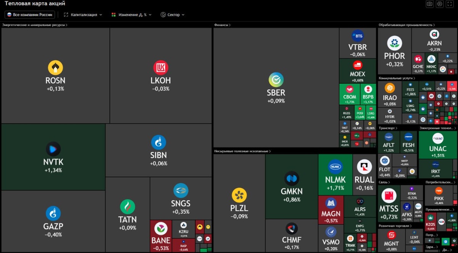Open heatmap settings gear icon
This screenshot has height=253, width=458.
[x=440, y=4]
